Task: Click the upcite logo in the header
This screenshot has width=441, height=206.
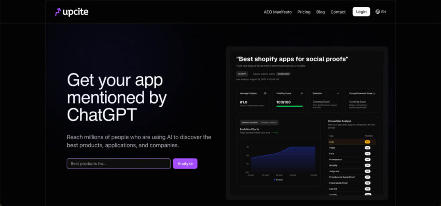Action: click(x=71, y=12)
